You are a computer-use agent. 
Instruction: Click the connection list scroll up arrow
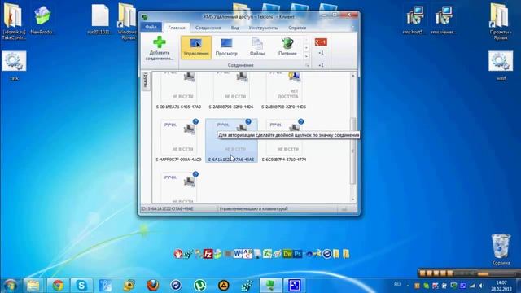click(x=352, y=76)
